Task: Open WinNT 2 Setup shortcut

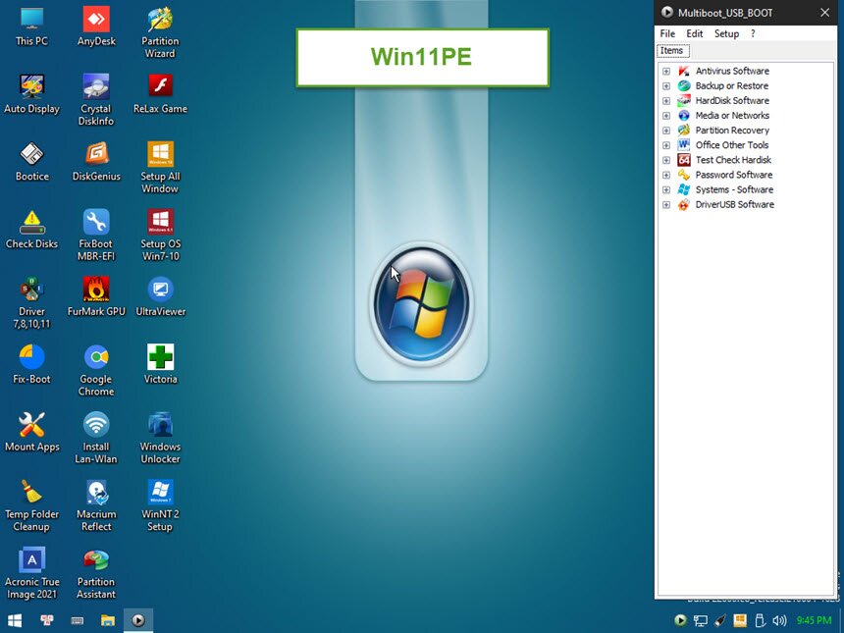Action: point(160,506)
